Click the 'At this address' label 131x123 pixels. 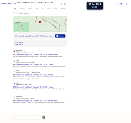pyautogui.click(x=19, y=42)
